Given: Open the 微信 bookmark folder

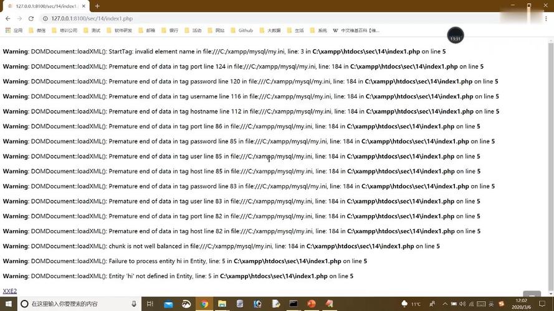Looking at the screenshot, I should click(37, 30).
